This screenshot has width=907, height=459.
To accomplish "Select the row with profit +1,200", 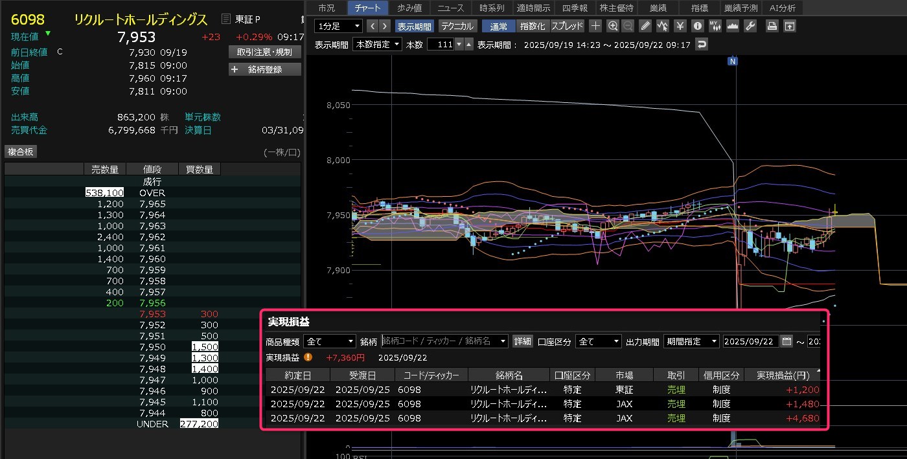I will [x=543, y=390].
